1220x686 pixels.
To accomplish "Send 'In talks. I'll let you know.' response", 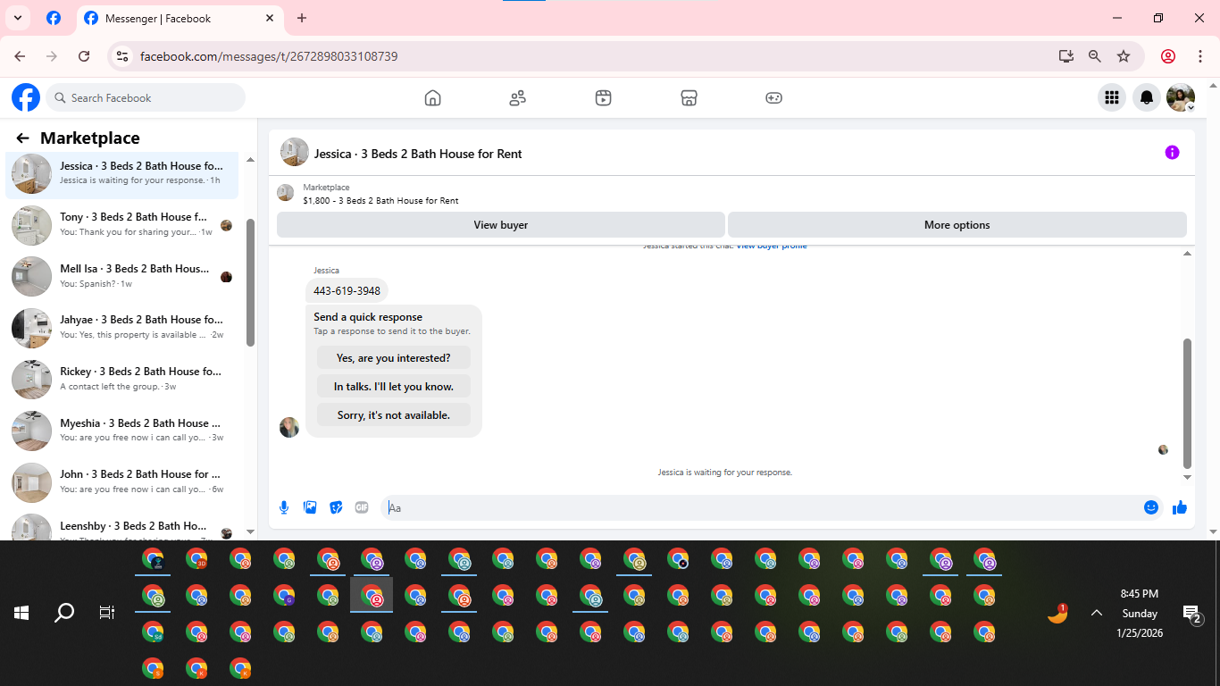I will click(x=394, y=387).
